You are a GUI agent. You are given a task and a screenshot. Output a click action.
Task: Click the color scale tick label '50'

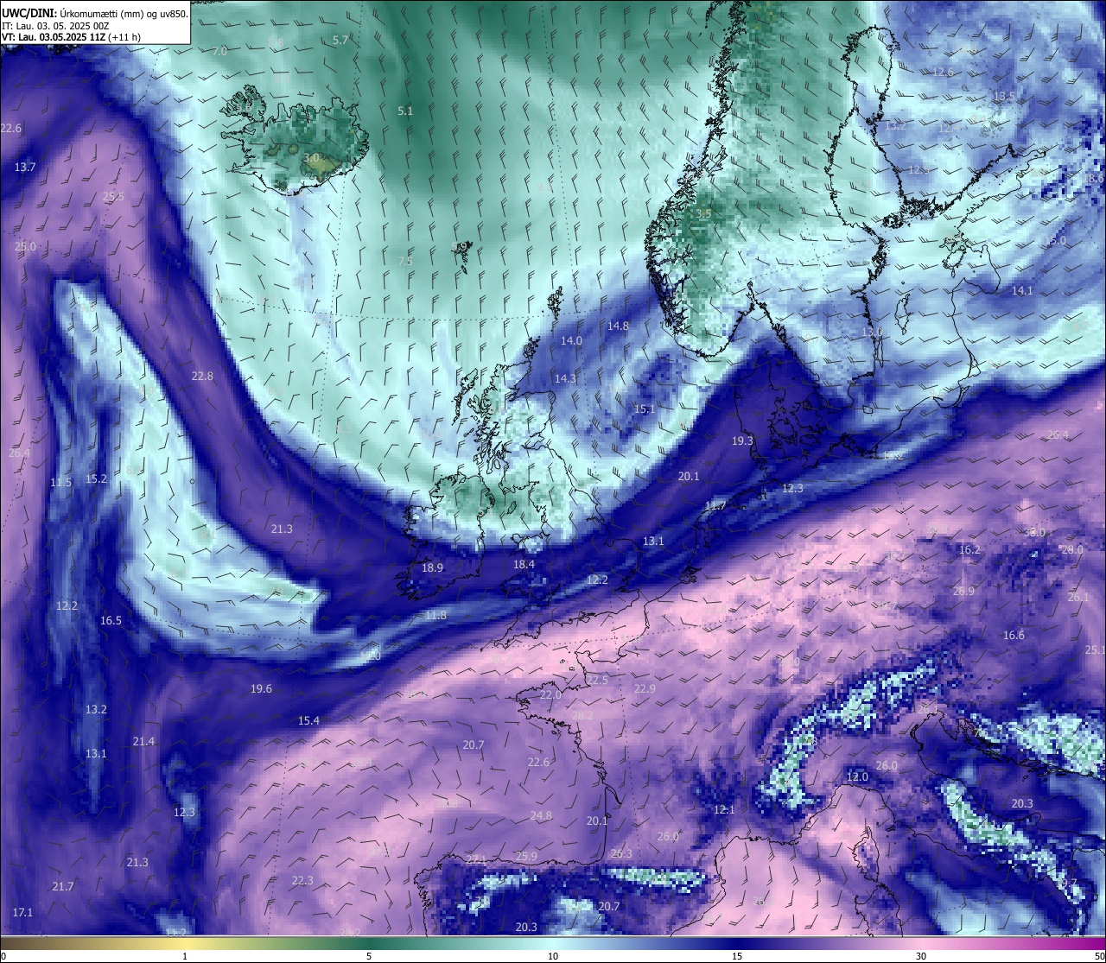click(x=1099, y=956)
